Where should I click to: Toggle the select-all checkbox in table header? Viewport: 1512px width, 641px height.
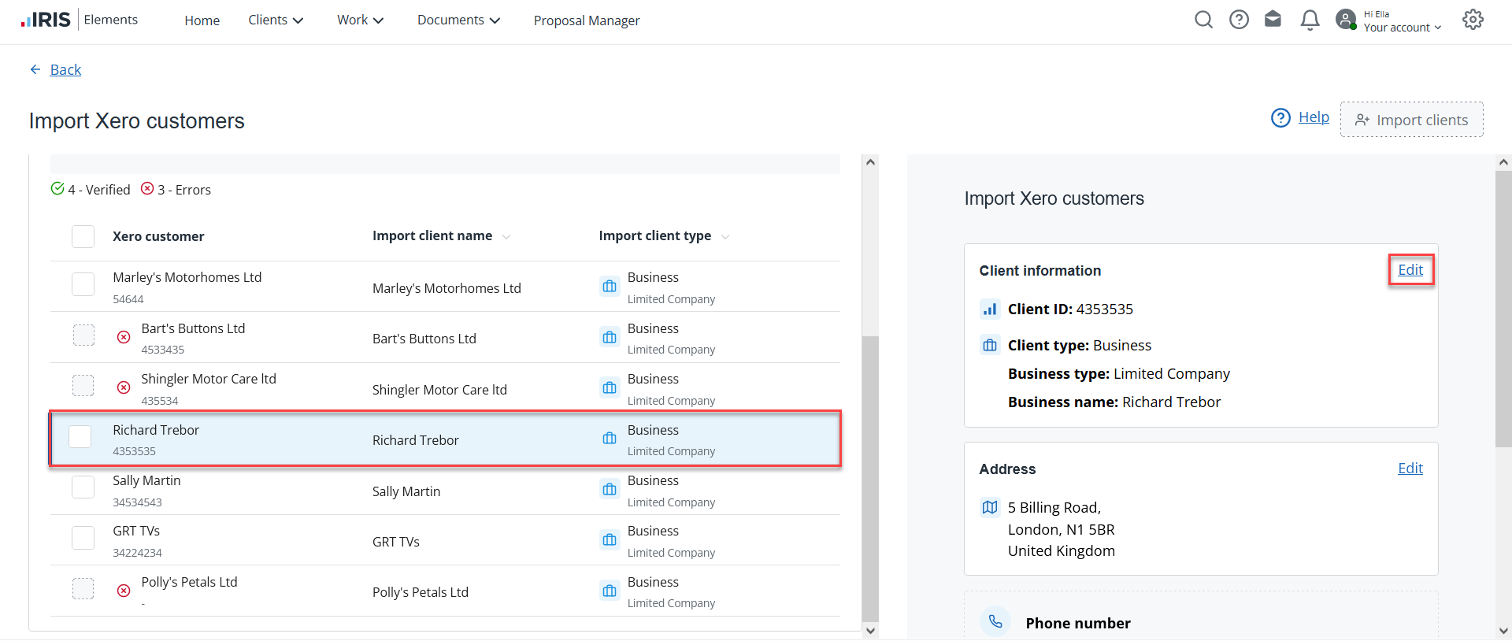(83, 236)
